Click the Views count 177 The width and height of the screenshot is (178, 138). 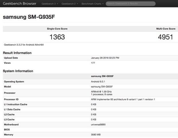pyautogui.click(x=93, y=63)
